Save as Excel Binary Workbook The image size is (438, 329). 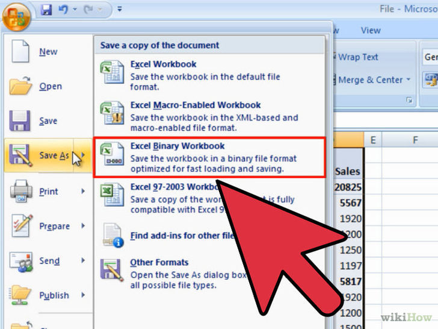[209, 157]
